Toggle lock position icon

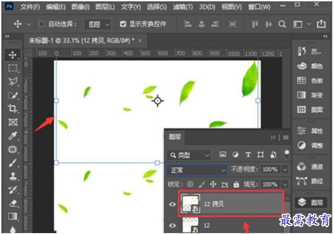(213, 184)
